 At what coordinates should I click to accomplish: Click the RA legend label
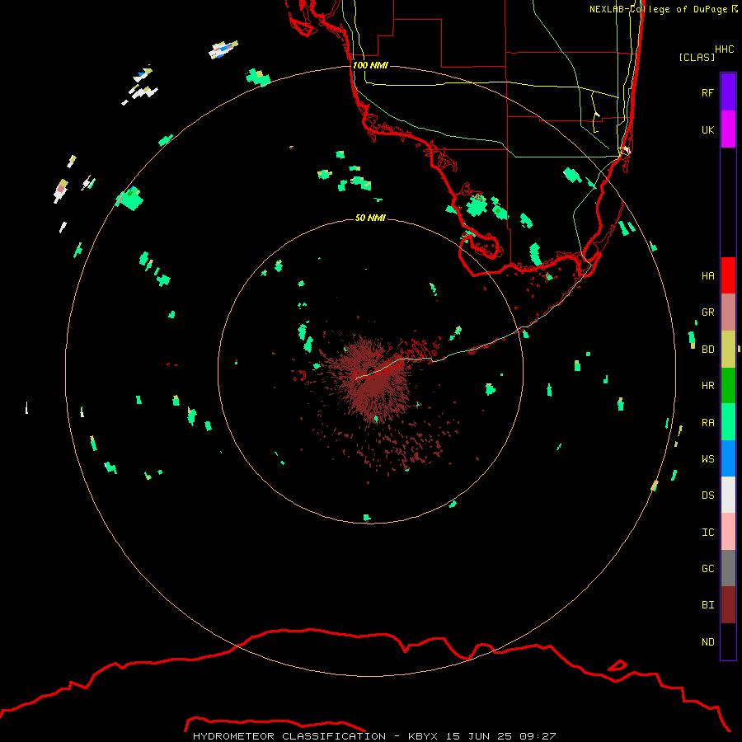click(x=707, y=423)
